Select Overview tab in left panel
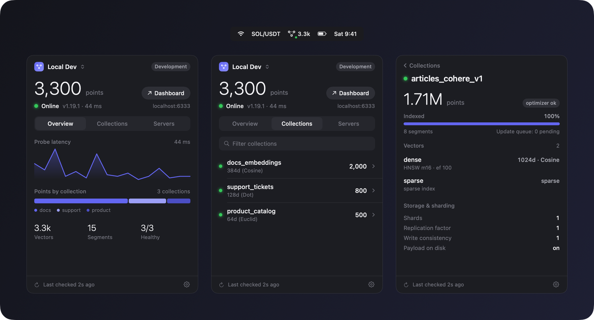The image size is (594, 320). 60,124
